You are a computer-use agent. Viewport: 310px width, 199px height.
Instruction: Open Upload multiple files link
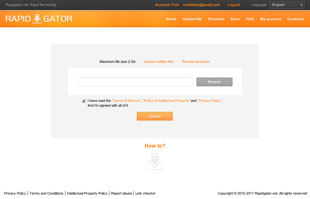(159, 62)
